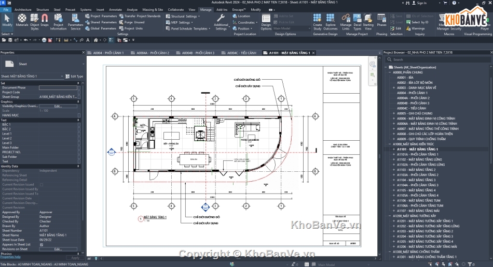Click Additional Settings button
493x267 pixels.
[x=221, y=22]
